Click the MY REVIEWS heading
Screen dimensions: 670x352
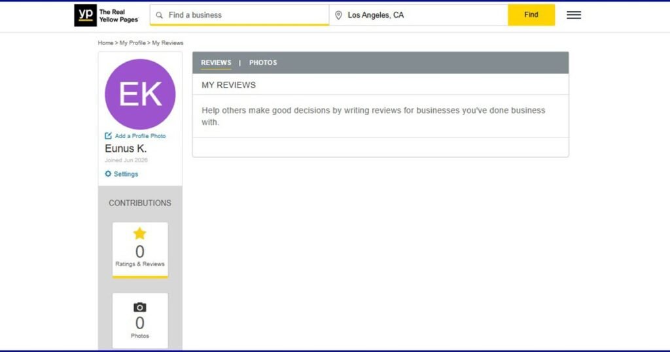228,85
